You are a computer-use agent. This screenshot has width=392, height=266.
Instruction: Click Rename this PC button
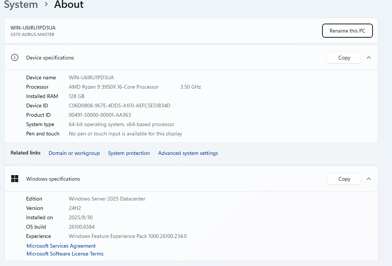coord(347,31)
